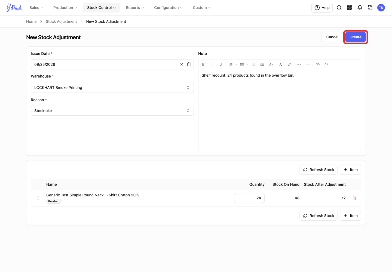Open the TU user avatar menu
This screenshot has height=272, width=392.
pos(381,8)
